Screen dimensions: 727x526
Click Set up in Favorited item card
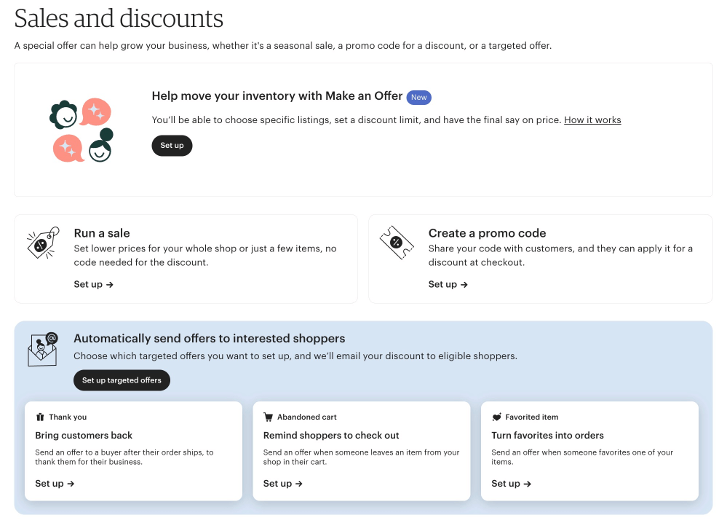coord(511,484)
